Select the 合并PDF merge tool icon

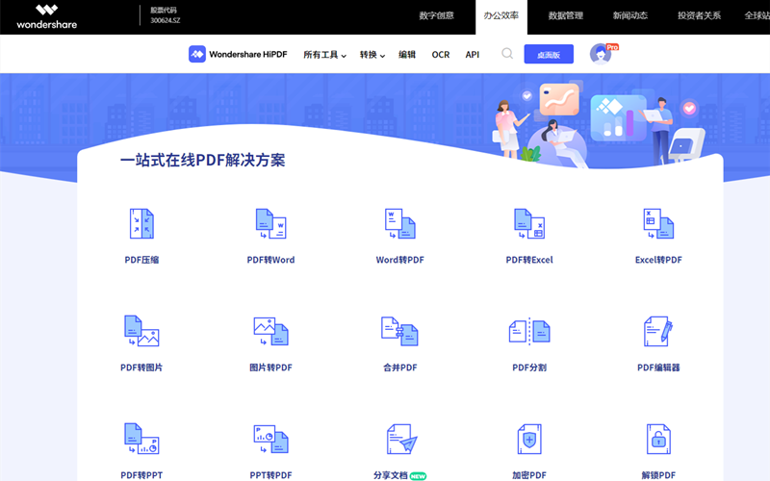click(x=399, y=331)
